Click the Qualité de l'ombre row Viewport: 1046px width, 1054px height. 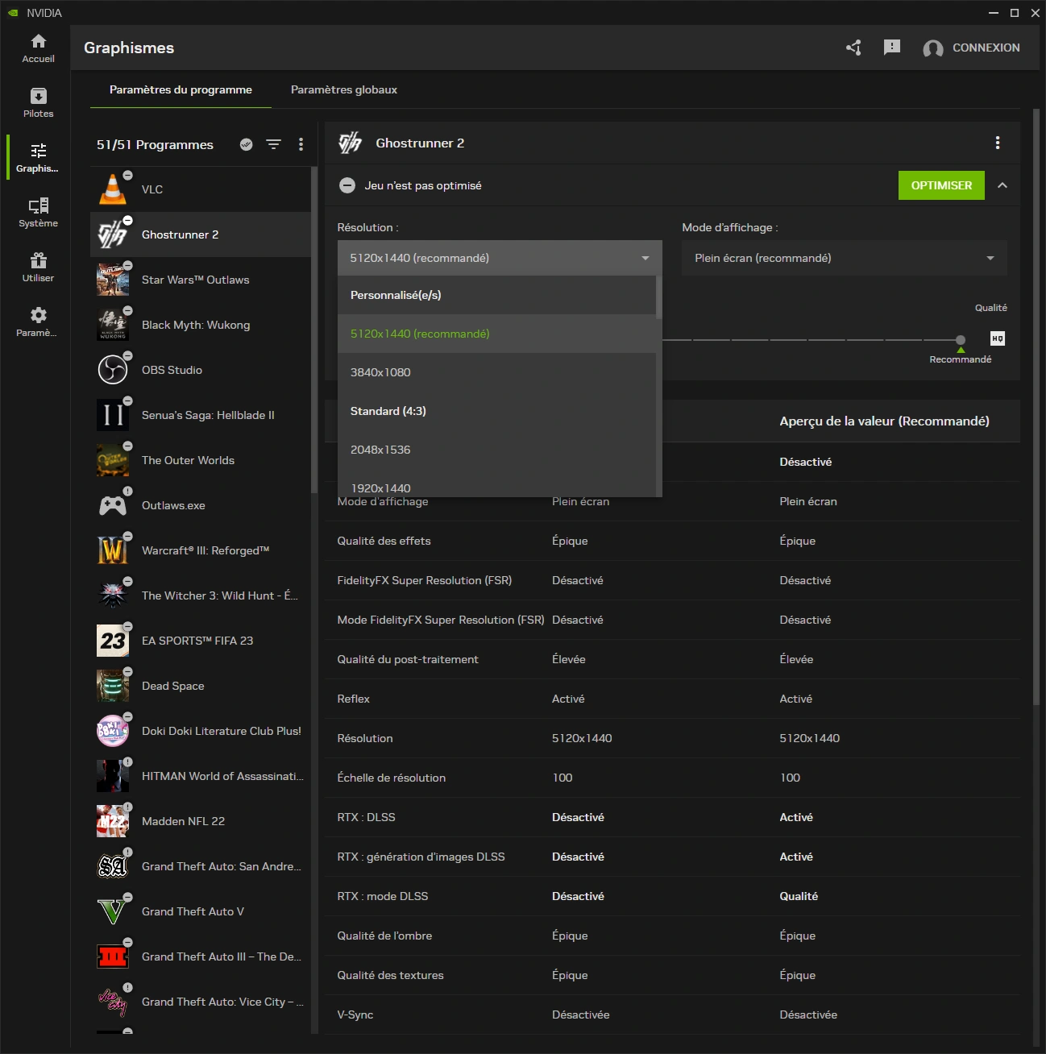pos(672,936)
